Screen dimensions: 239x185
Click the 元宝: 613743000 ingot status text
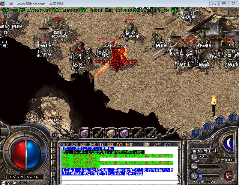118,10
